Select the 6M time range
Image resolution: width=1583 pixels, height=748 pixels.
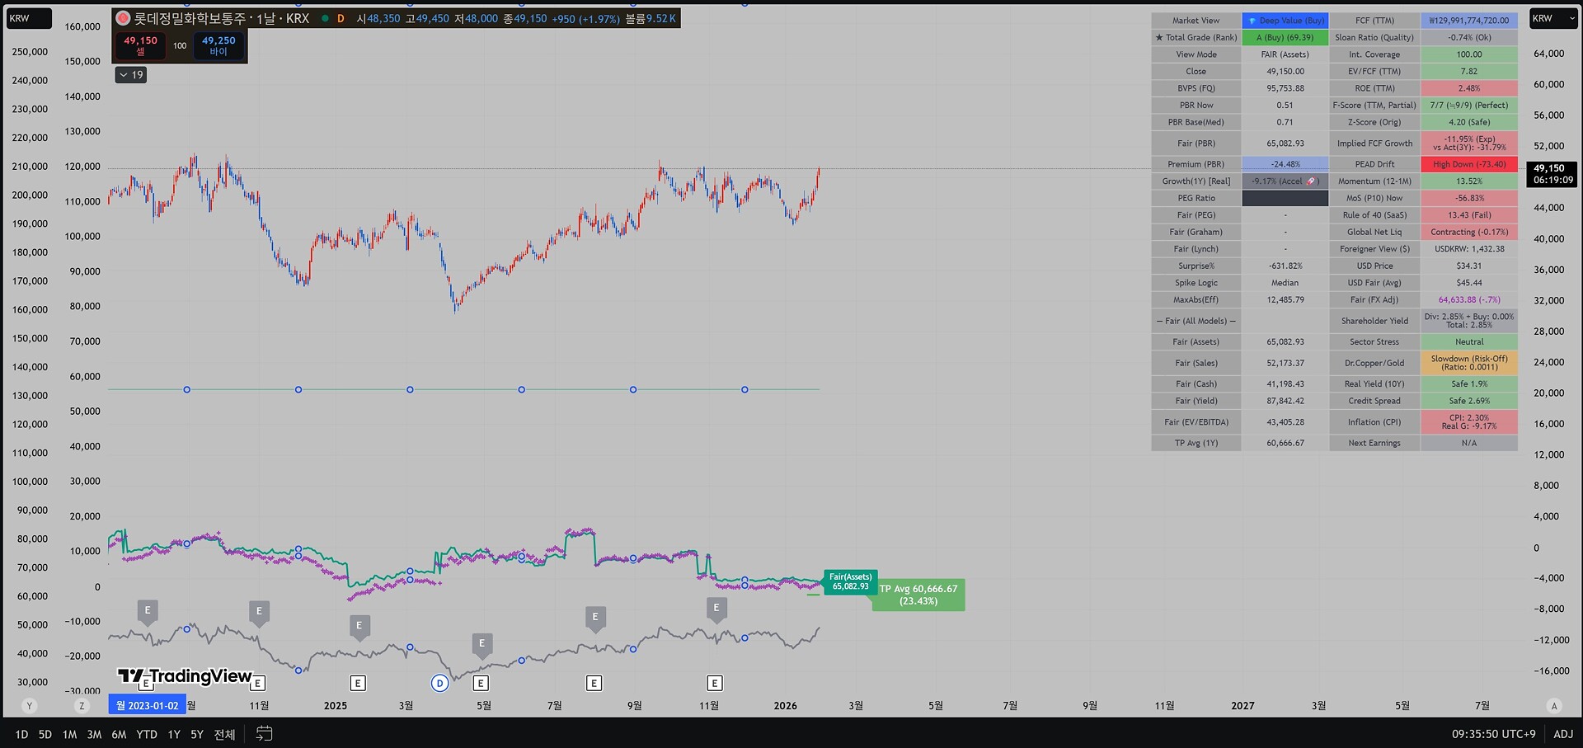pos(119,734)
